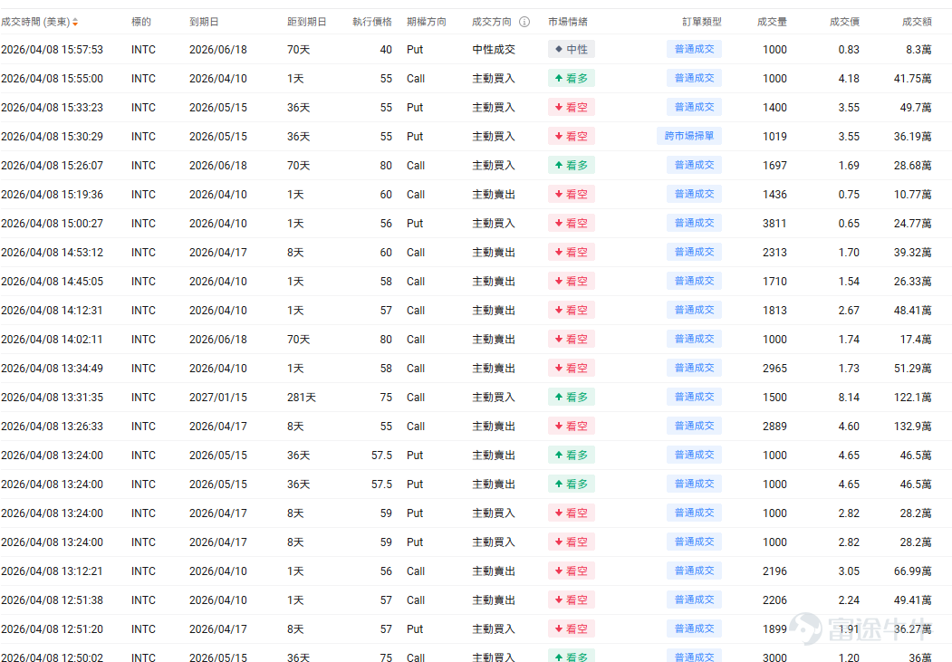The image size is (952, 662).
Task: Click 看空 tag in the 13:34:49 row
Action: pos(572,369)
